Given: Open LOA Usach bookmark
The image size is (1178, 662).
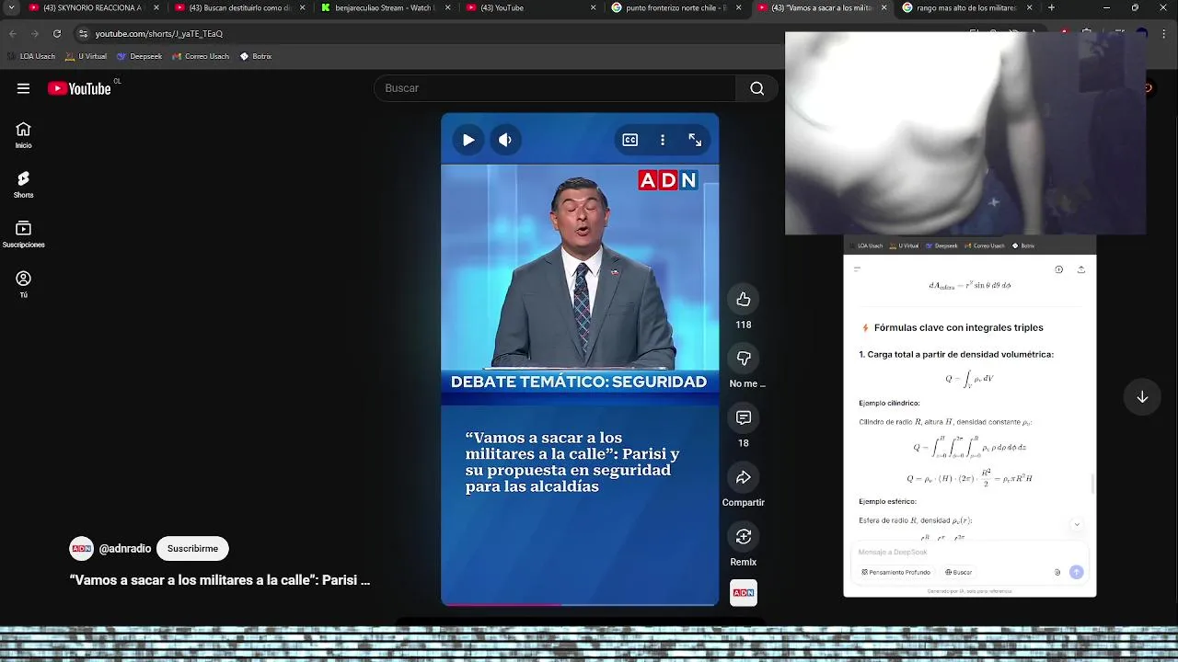Looking at the screenshot, I should pyautogui.click(x=31, y=56).
